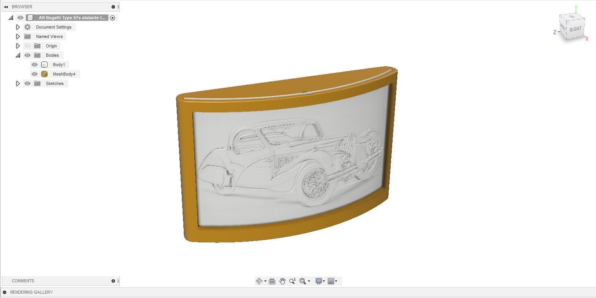Screen dimensions: 596x298
Task: Select the Orbit tool icon
Action: point(259,281)
